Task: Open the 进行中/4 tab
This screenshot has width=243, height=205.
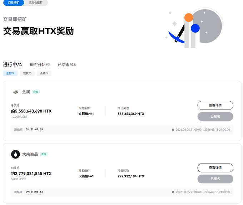Action: click(13, 64)
